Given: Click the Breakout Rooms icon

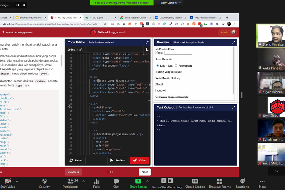Looking at the screenshot, I should pyautogui.click(x=220, y=181).
